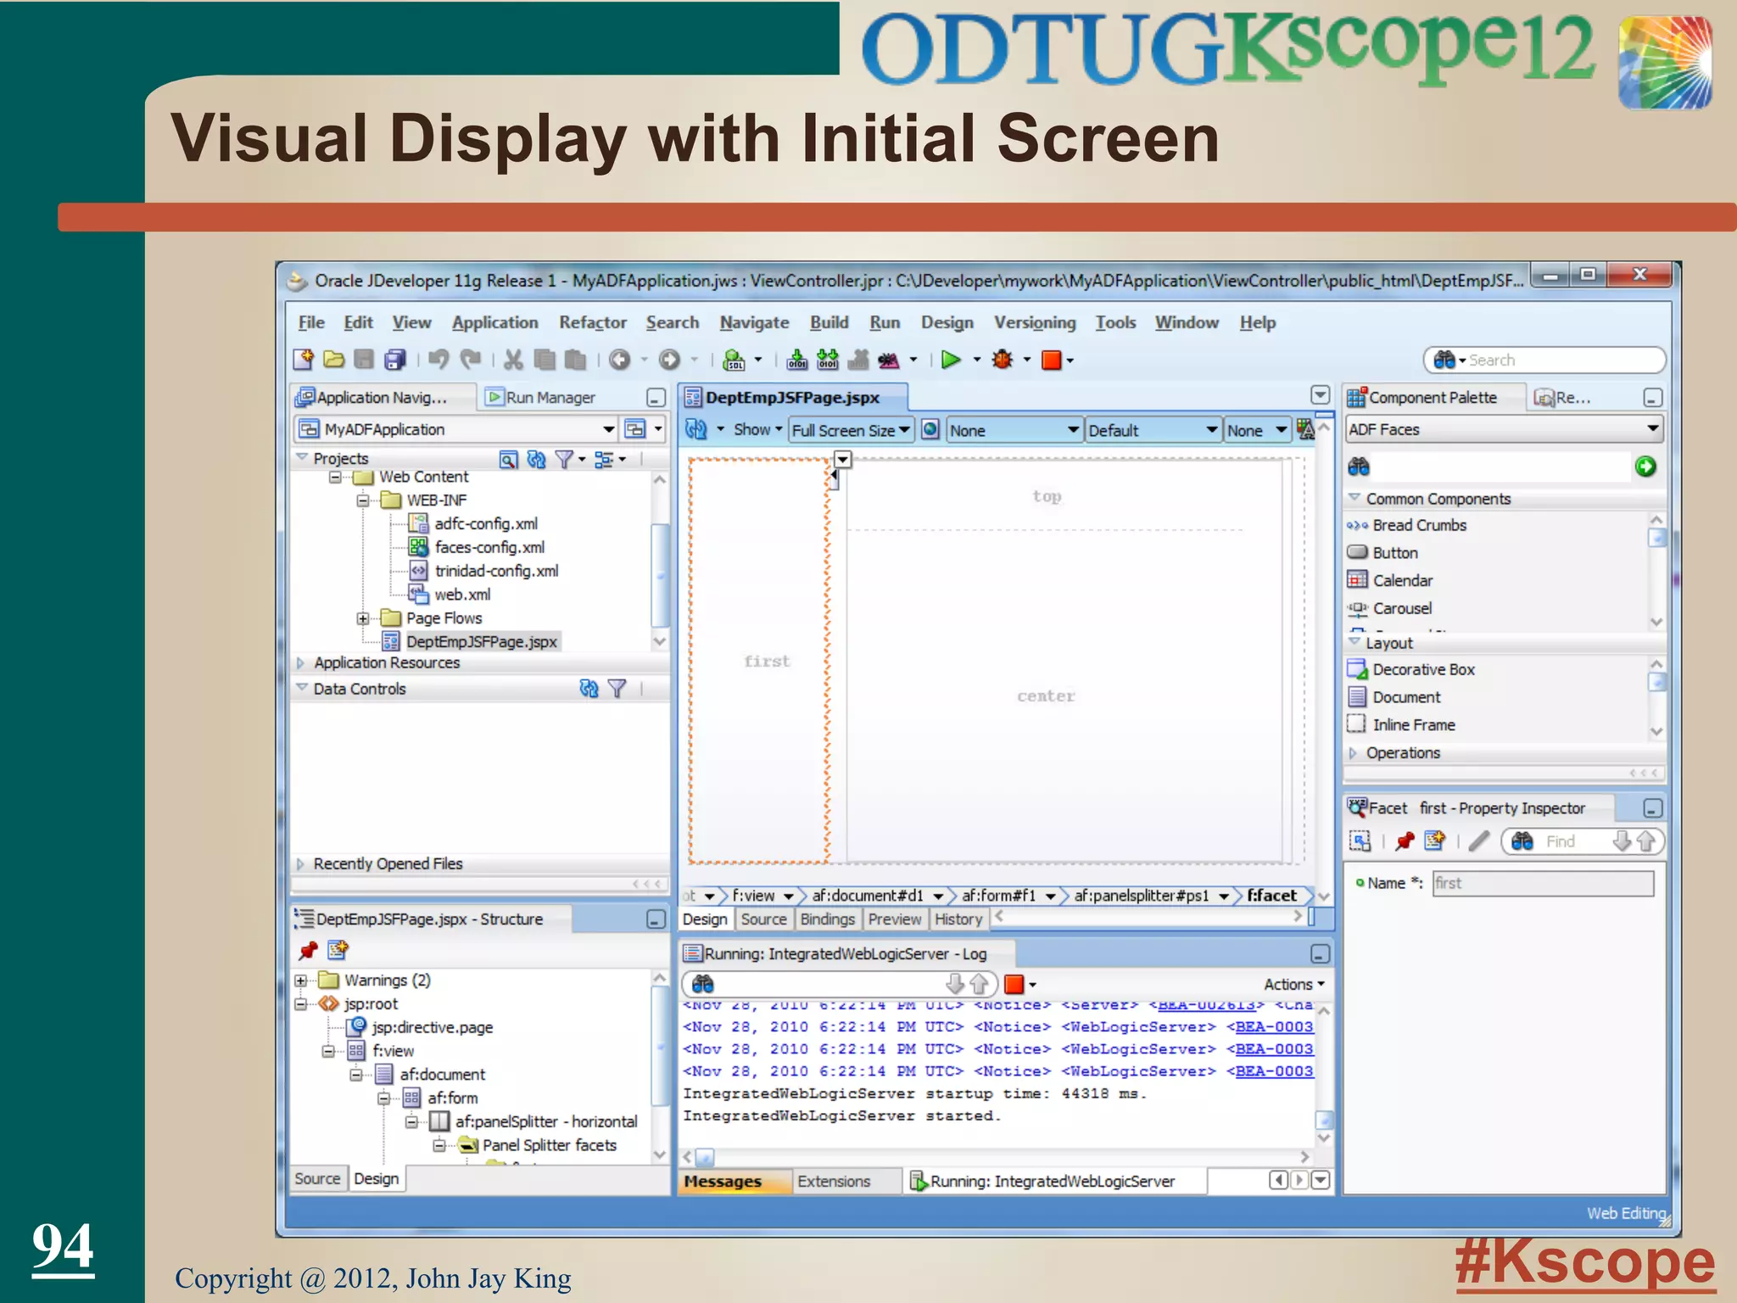Click the Refresh icon in Data Controls
The image size is (1737, 1303).
tap(589, 689)
